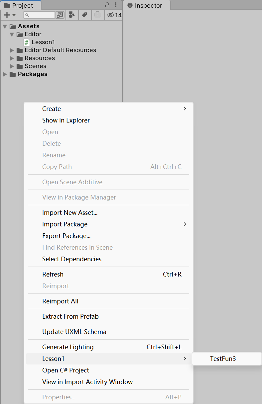The width and height of the screenshot is (262, 404).
Task: Click Search by Import Log Type icon
Action: click(98, 15)
